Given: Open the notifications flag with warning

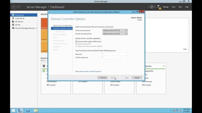Looking at the screenshot, I should tap(159, 7).
